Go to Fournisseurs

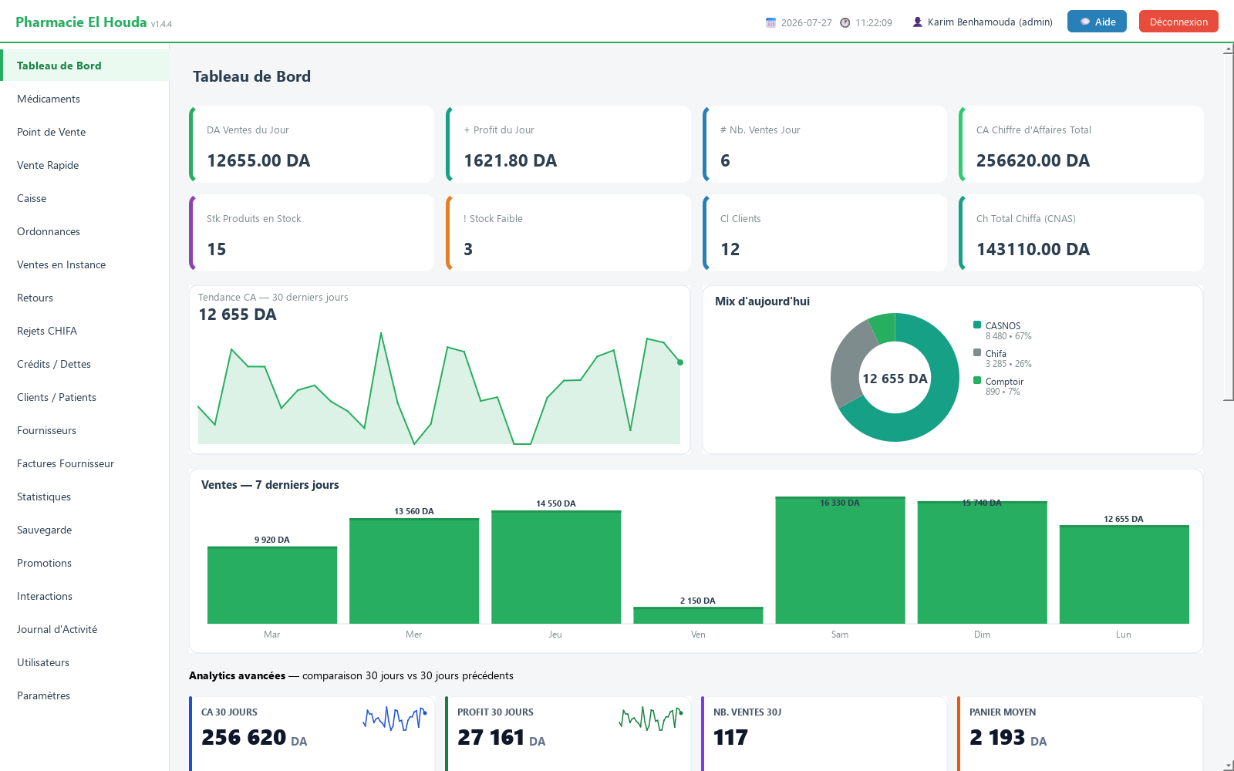click(85, 430)
